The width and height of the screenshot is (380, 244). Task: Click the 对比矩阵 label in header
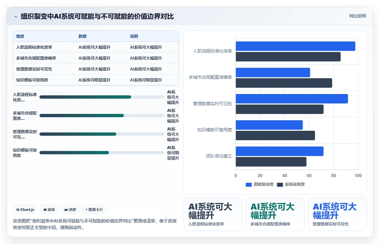click(357, 16)
